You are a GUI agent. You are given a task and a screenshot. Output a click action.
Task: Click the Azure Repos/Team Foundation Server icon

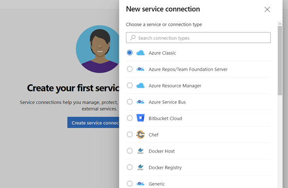tap(141, 69)
